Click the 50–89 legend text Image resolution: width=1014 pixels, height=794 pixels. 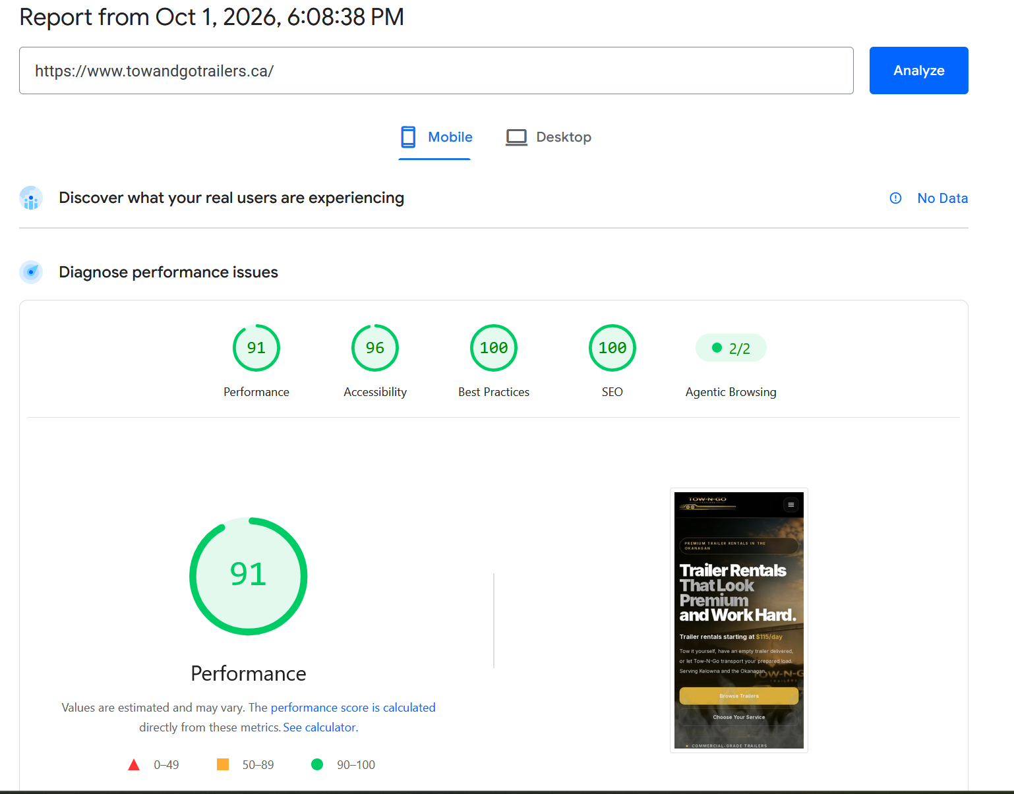[258, 765]
